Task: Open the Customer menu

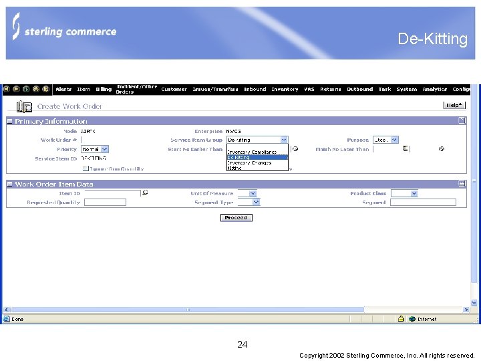Action: pos(174,89)
